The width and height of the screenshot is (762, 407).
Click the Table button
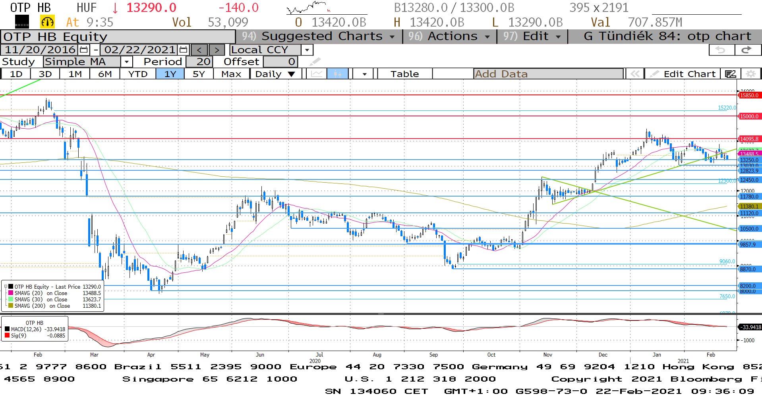coord(404,74)
